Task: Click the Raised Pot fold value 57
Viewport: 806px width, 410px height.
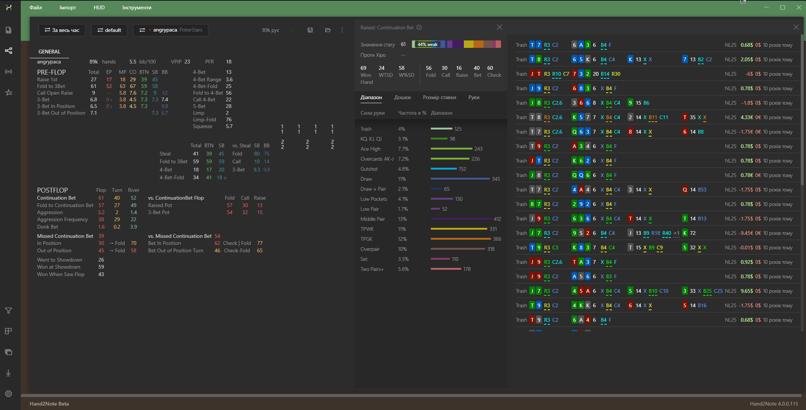Action: (230, 205)
